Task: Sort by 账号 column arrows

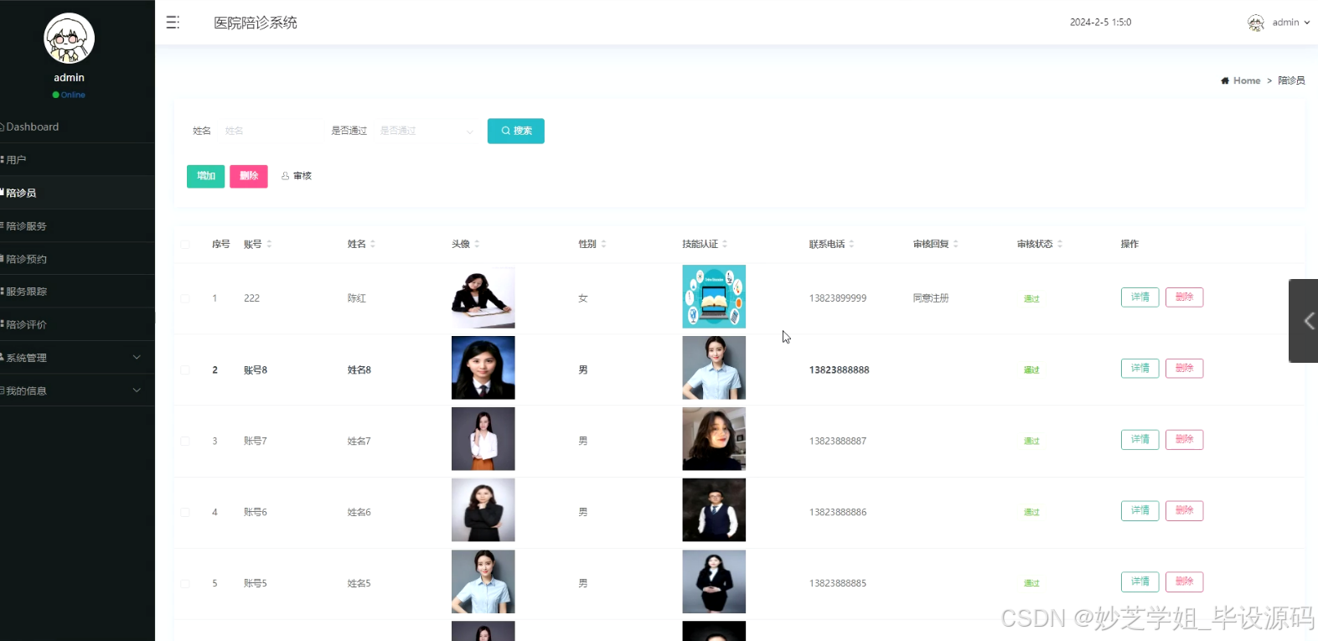Action: (x=269, y=244)
